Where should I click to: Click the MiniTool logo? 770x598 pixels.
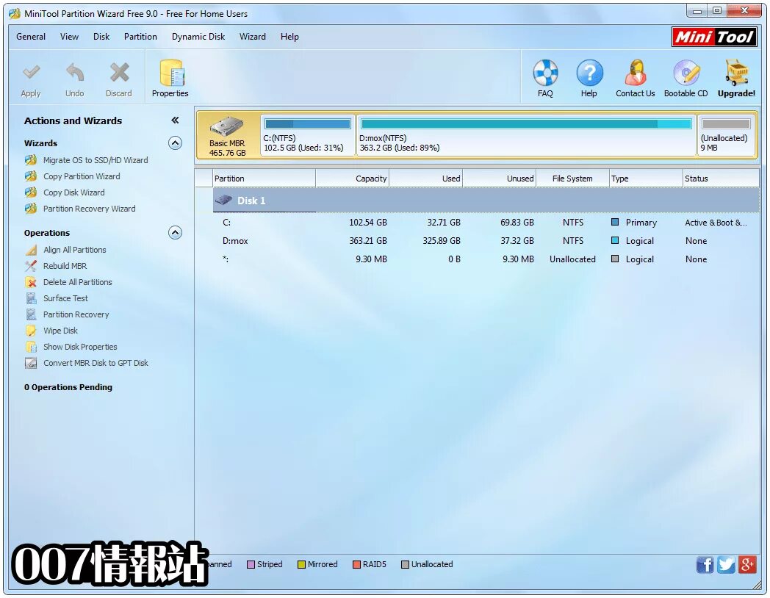[x=714, y=37]
